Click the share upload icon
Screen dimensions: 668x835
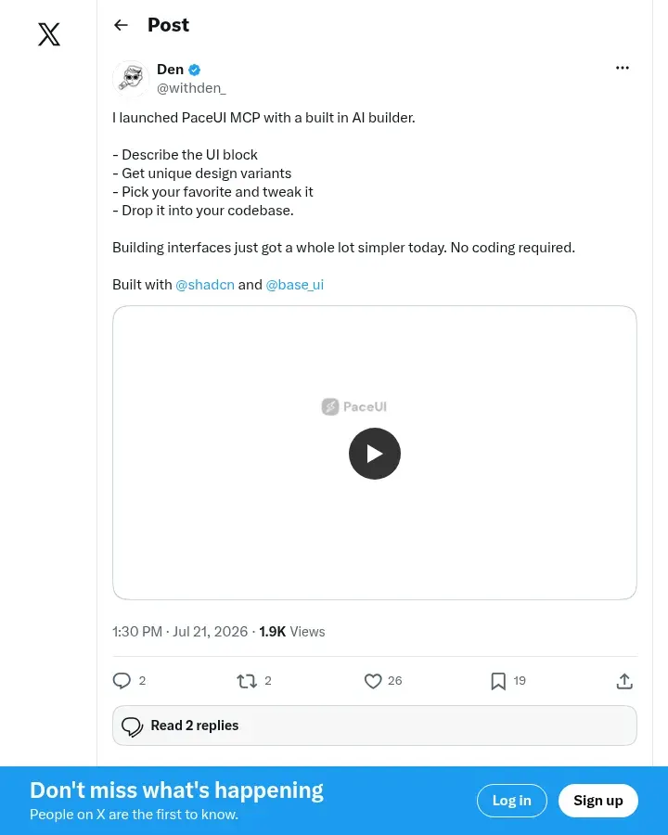coord(624,681)
